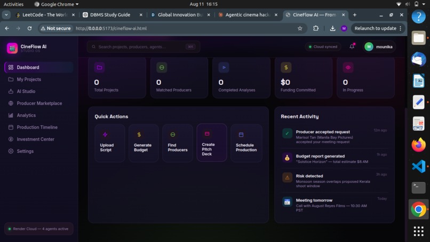The image size is (430, 242).
Task: Expand the Chrome tab search dropdown
Action: tap(6, 15)
